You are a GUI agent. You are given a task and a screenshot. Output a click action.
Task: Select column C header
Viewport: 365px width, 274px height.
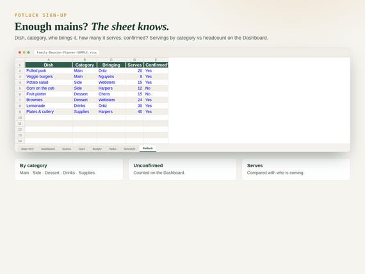coord(111,60)
